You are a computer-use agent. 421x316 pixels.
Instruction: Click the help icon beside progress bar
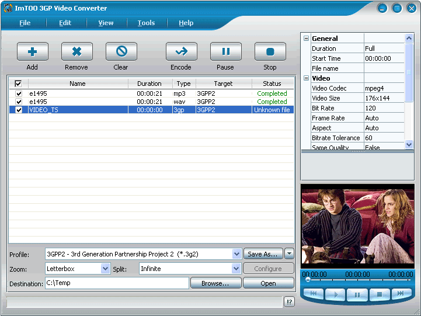pyautogui.click(x=289, y=302)
